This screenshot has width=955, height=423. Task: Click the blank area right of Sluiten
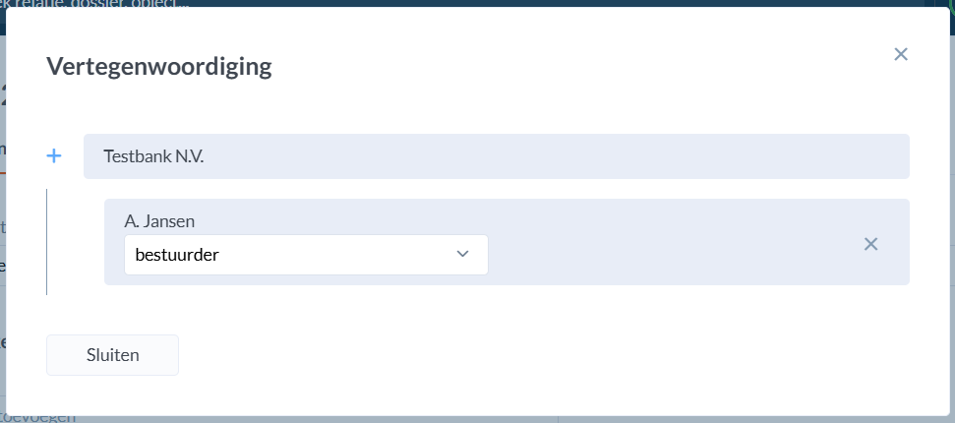tap(541, 355)
